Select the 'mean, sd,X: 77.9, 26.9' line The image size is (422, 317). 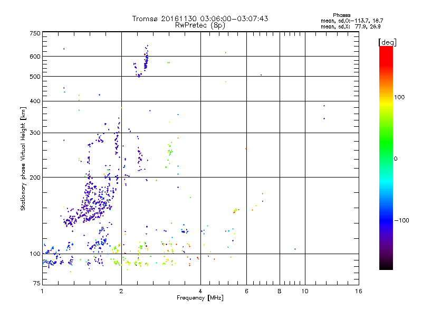[350, 26]
